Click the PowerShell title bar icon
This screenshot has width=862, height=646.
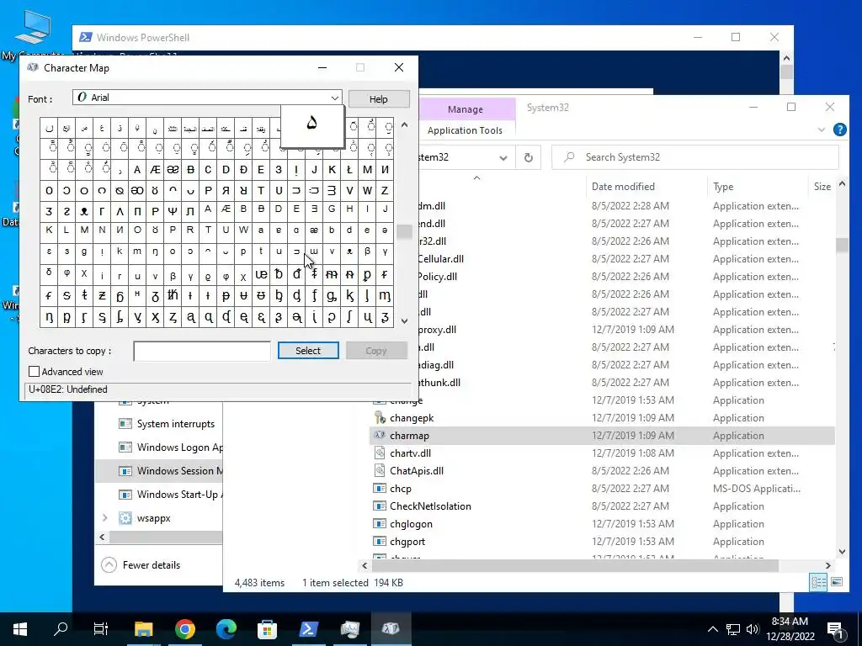85,37
